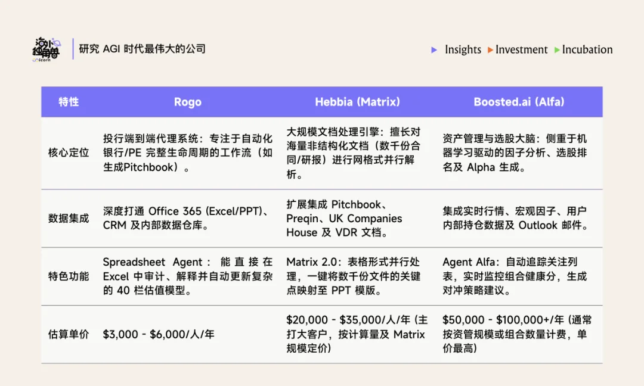Open the Incubation section
This screenshot has height=386, width=644.
click(x=587, y=50)
